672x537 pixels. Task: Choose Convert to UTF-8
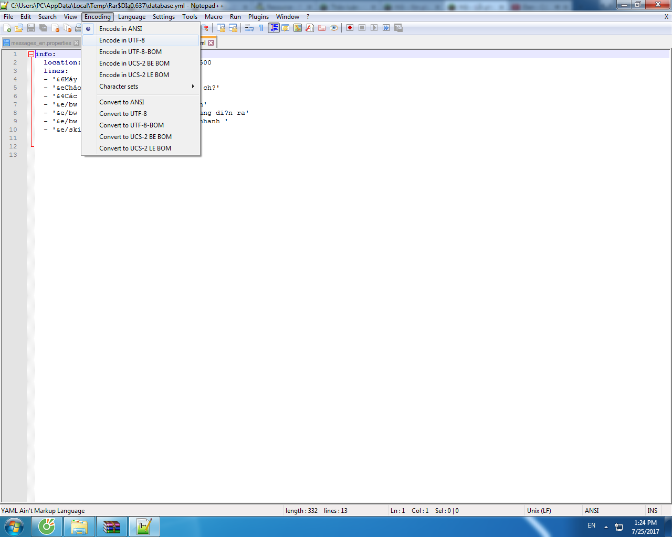click(x=141, y=114)
